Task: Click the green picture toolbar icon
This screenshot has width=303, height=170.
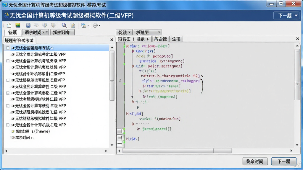Action: (18, 25)
